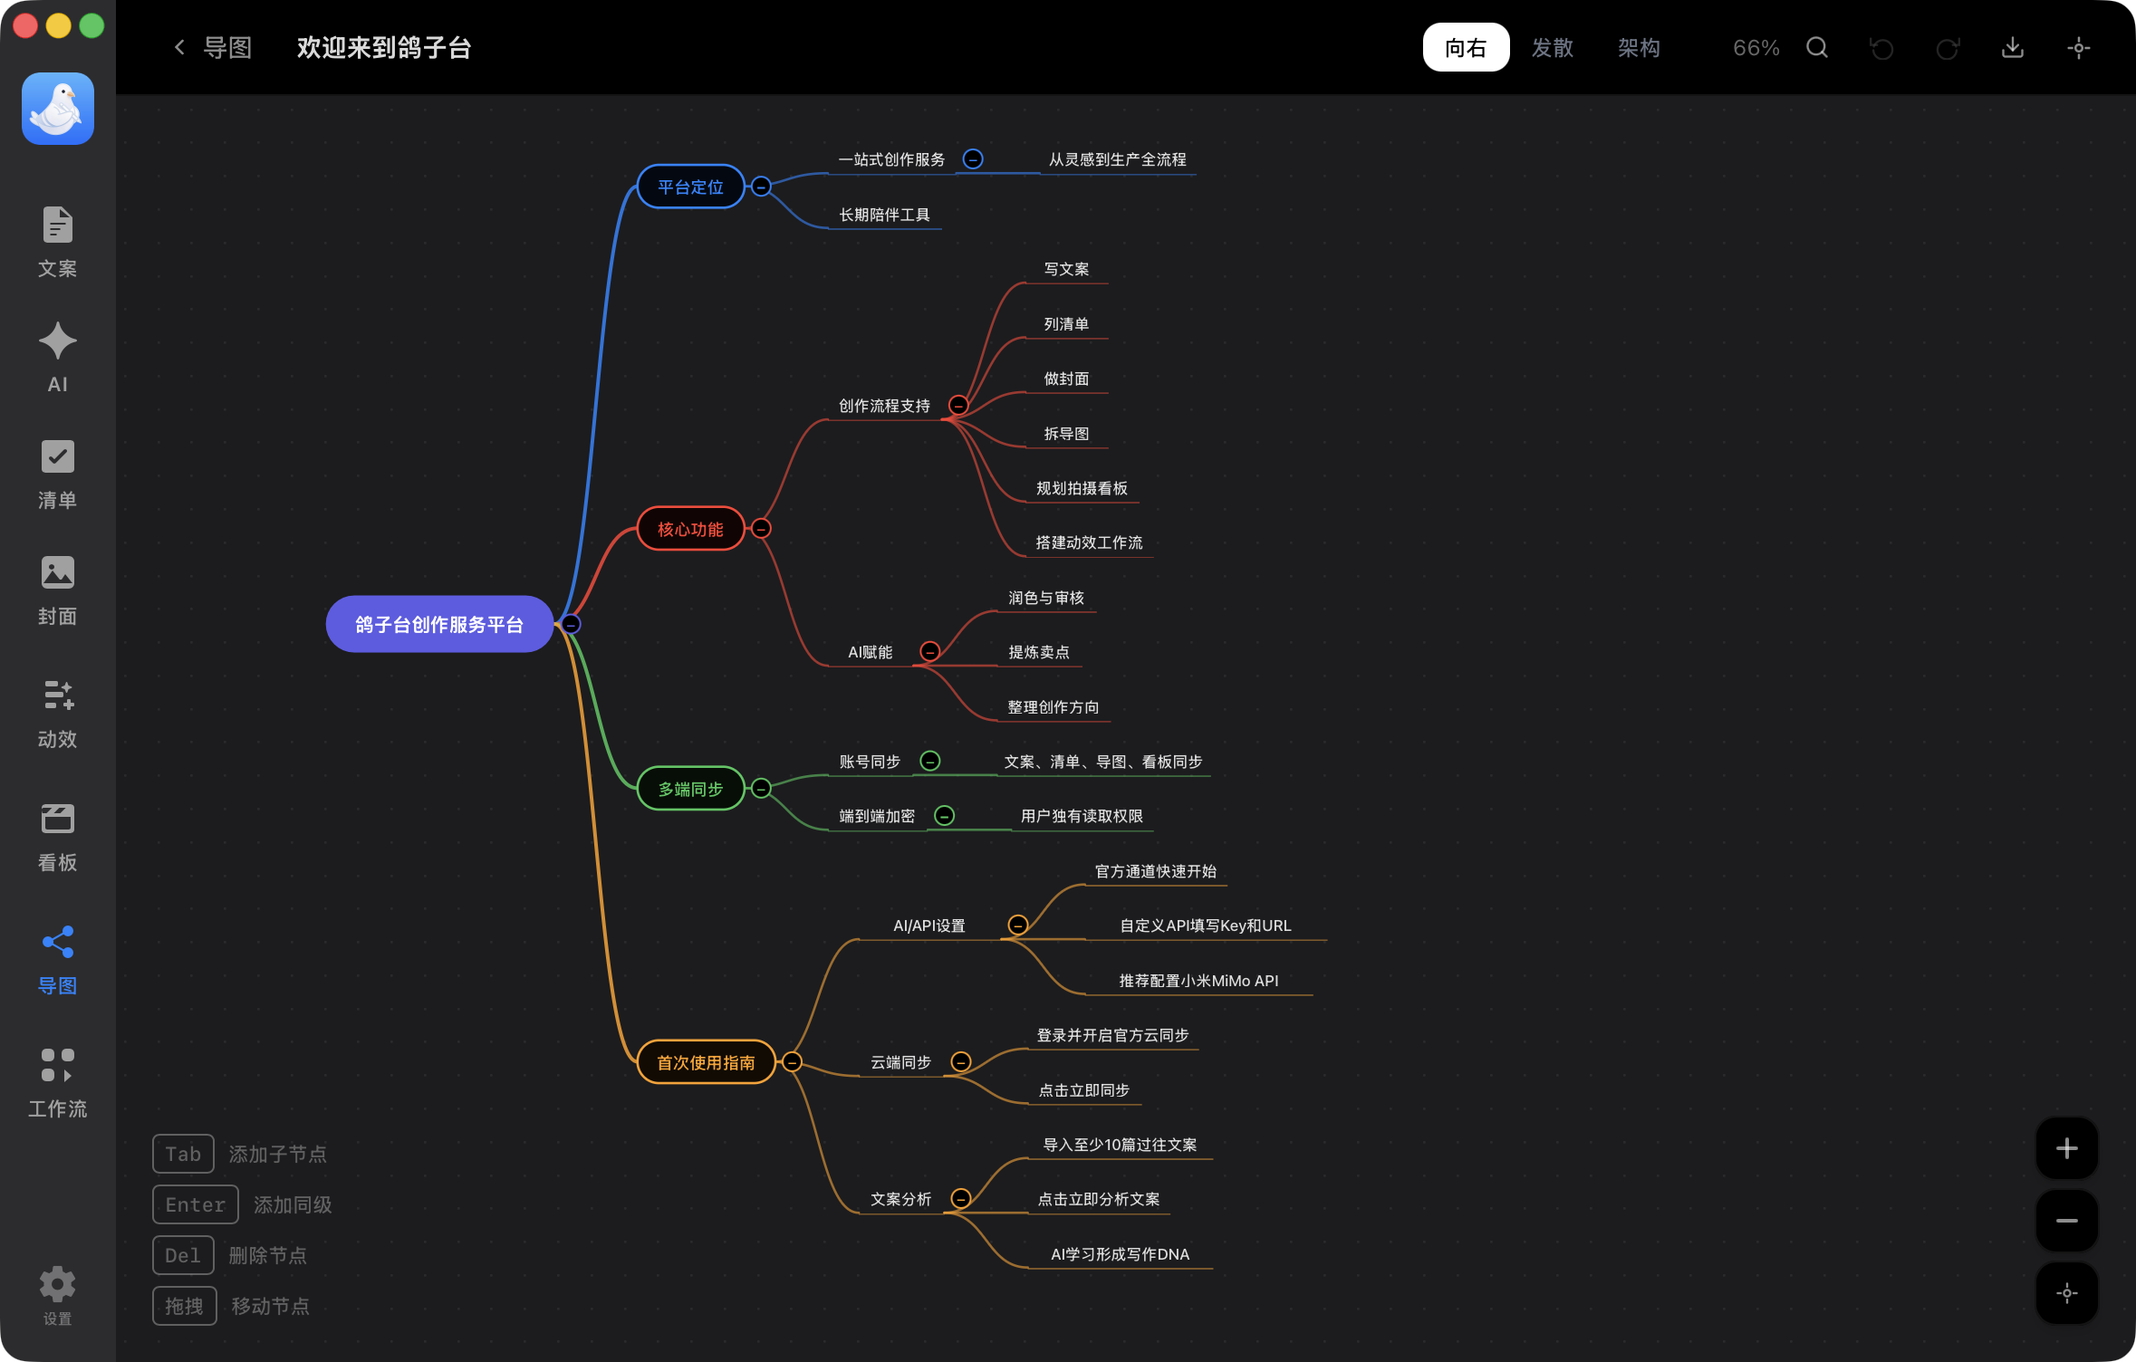Collapse the 多端同步 branch

coord(761,788)
